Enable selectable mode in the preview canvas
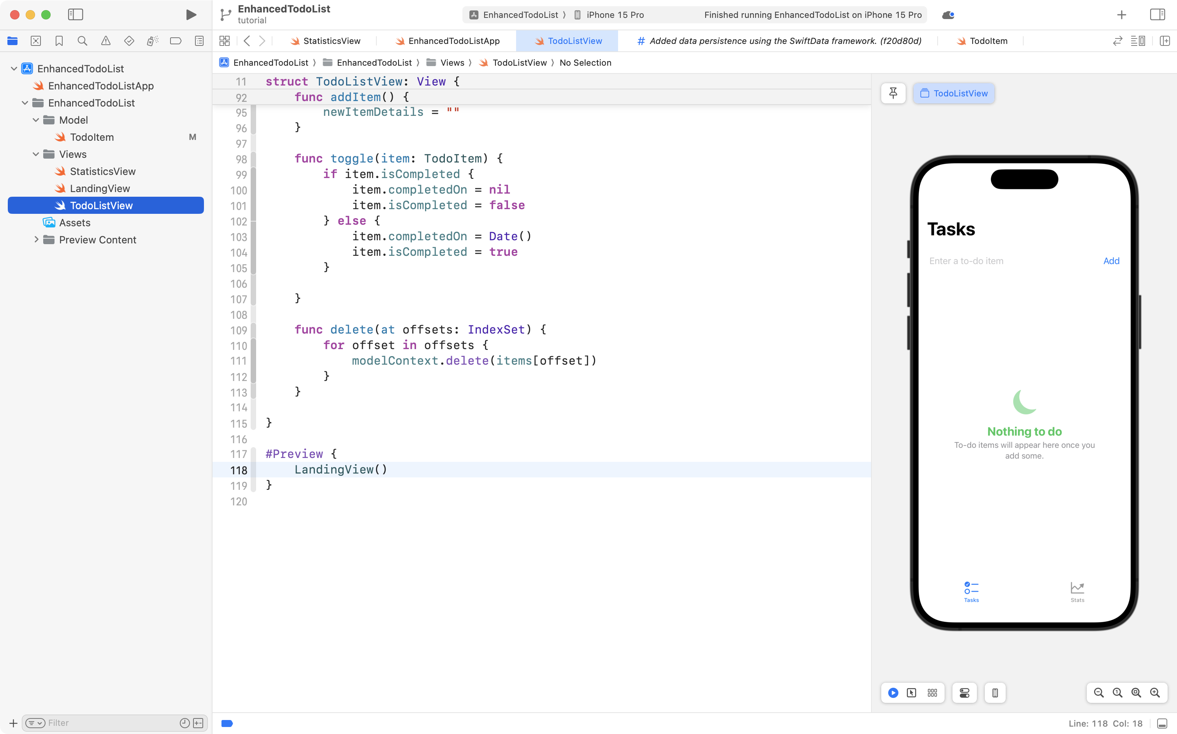The width and height of the screenshot is (1177, 734). [x=911, y=693]
